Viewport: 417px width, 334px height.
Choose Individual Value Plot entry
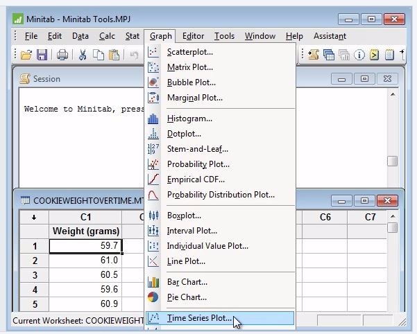point(220,246)
